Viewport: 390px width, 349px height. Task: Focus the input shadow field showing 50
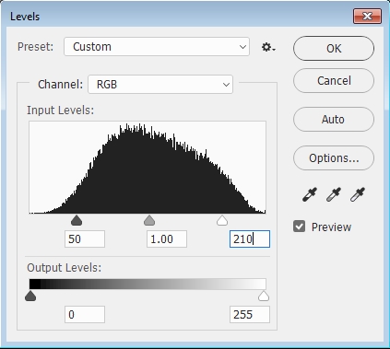click(85, 238)
